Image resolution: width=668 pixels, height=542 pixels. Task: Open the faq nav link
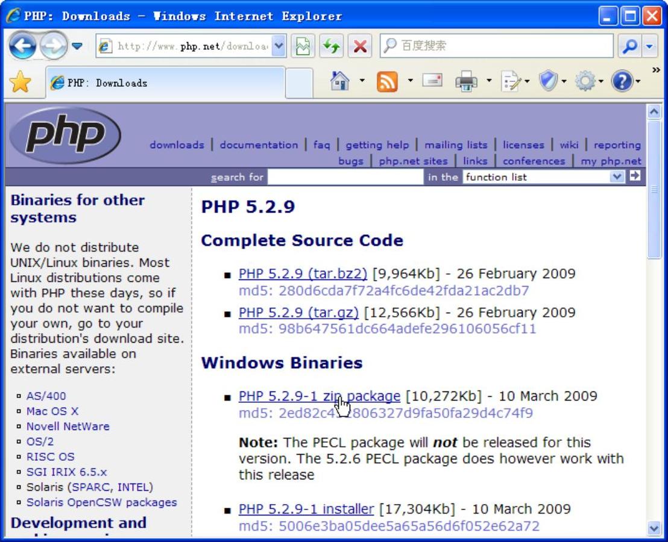(322, 146)
